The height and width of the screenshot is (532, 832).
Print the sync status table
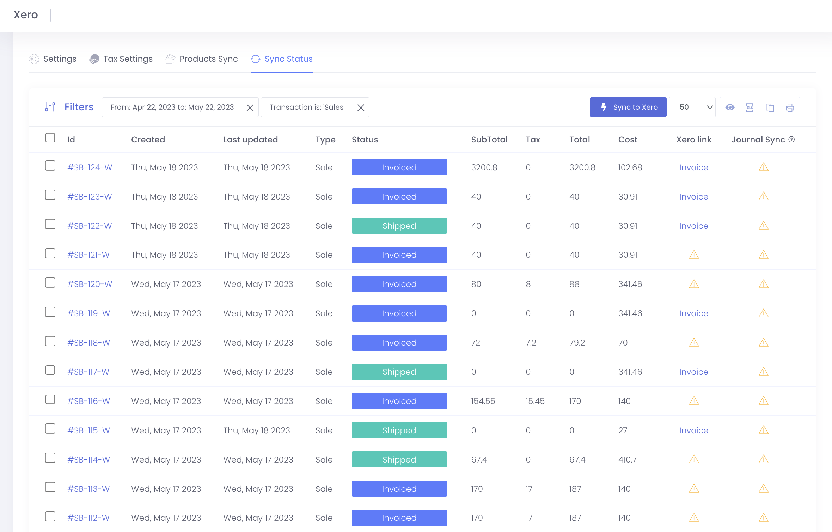click(x=790, y=107)
